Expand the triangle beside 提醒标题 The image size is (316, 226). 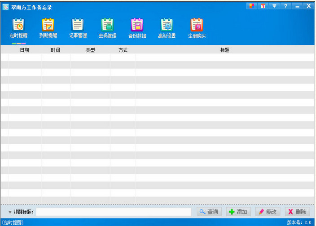(x=10, y=212)
